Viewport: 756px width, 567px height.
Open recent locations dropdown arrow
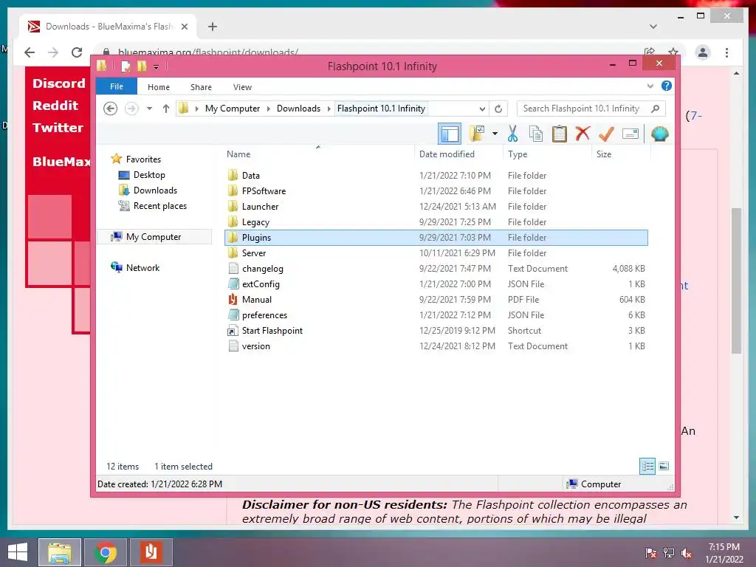pos(149,109)
